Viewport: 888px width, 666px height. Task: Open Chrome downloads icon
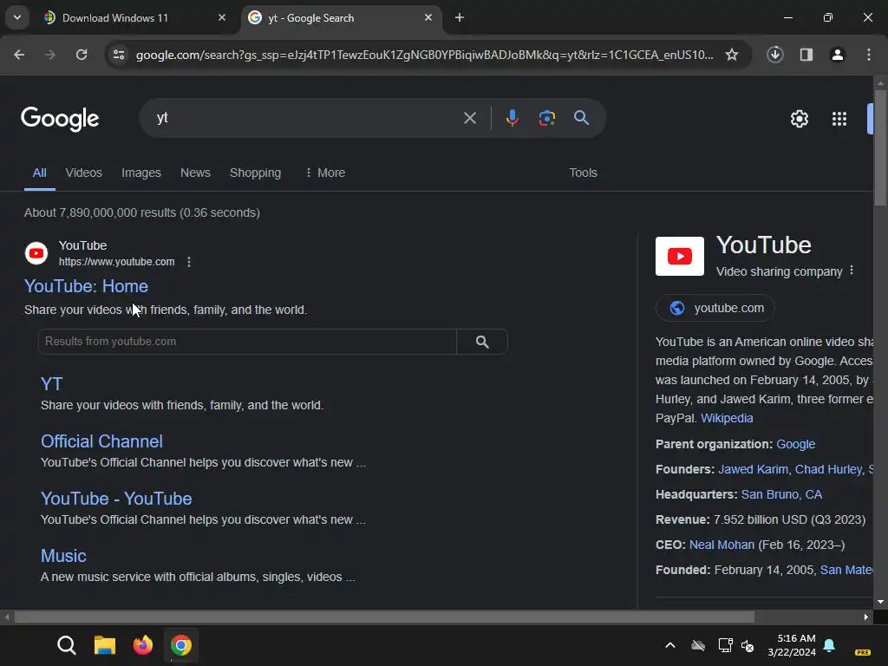pyautogui.click(x=774, y=55)
